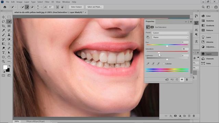Select the Frame tool

point(9,26)
